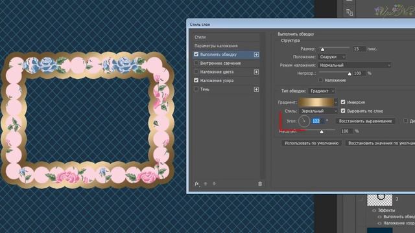
Task: Enable the Наложение цвета checkbox
Action: [x=196, y=72]
